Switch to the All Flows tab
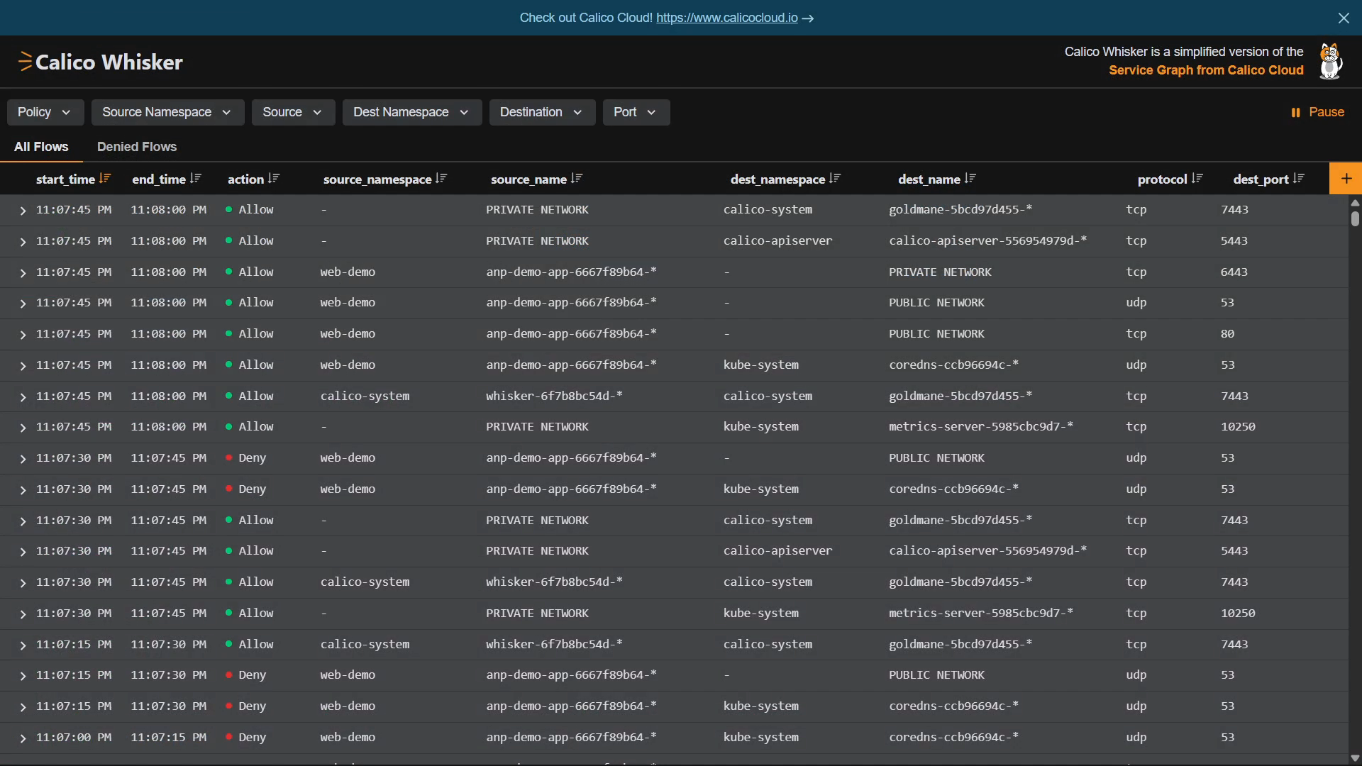 click(41, 147)
